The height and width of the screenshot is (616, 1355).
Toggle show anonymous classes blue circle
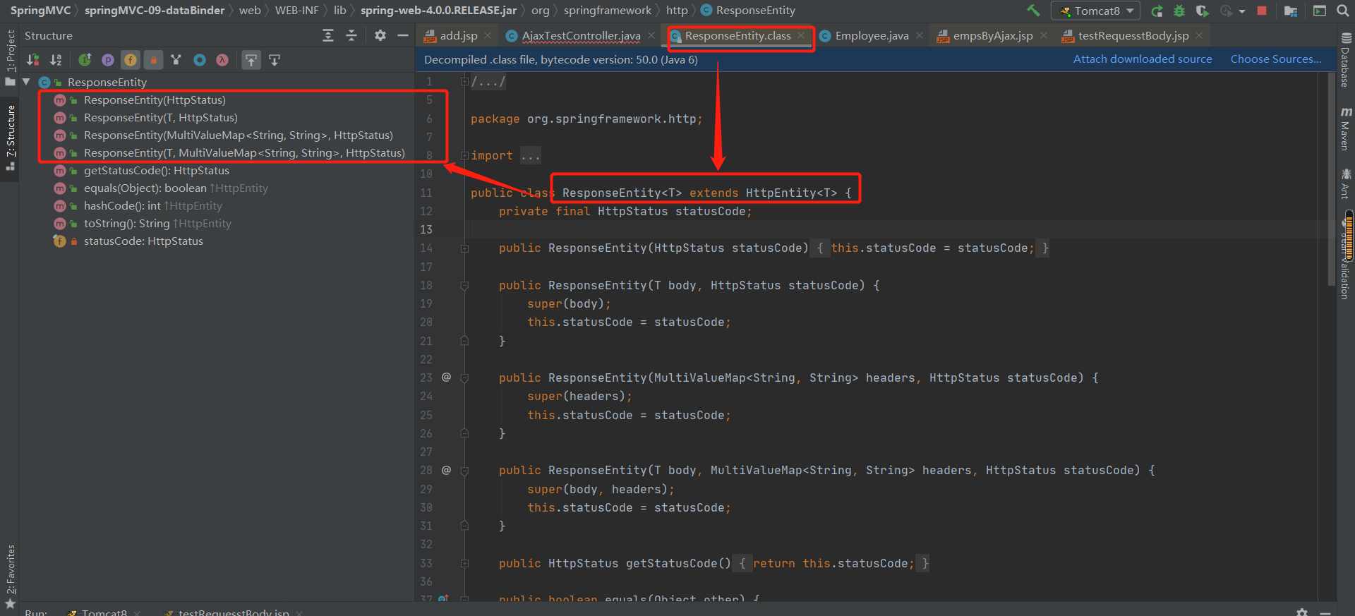click(x=200, y=60)
